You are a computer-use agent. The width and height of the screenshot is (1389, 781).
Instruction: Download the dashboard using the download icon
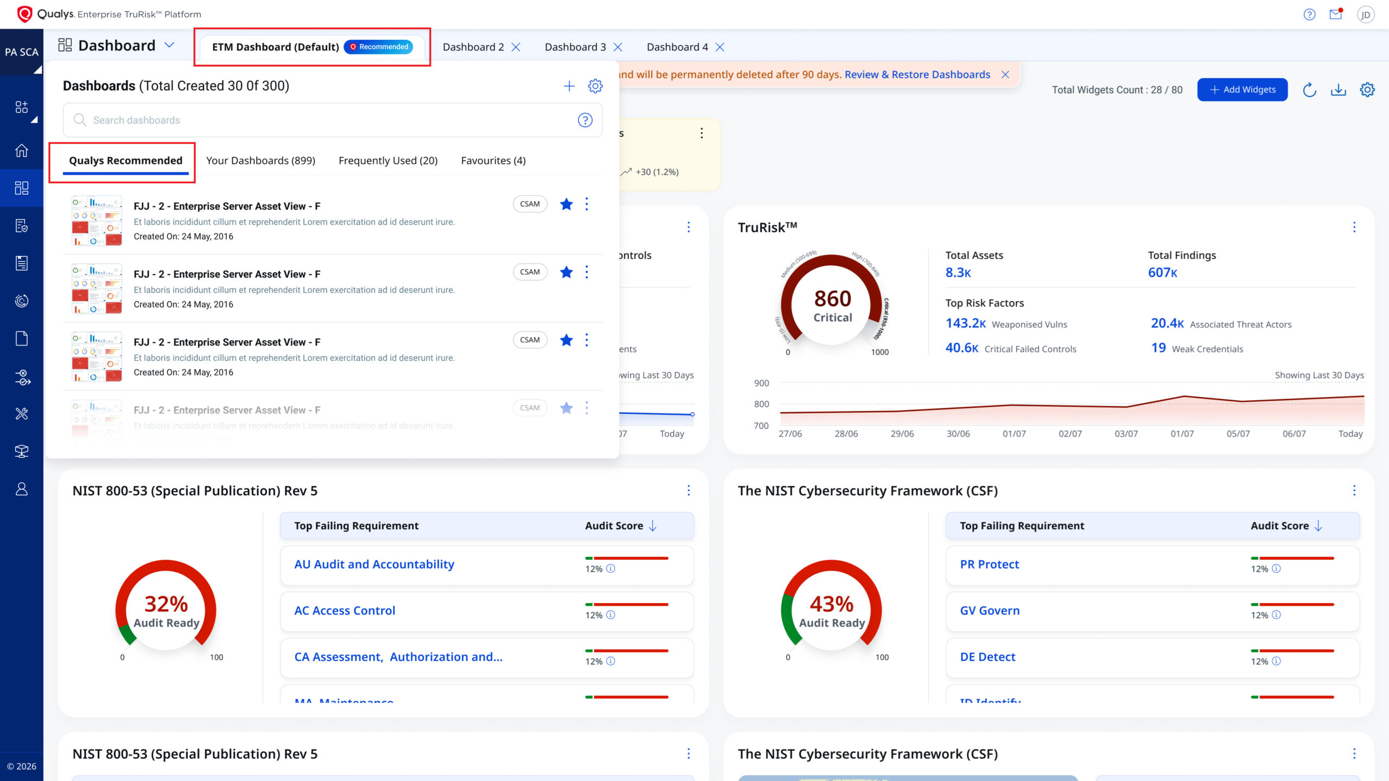click(x=1338, y=89)
